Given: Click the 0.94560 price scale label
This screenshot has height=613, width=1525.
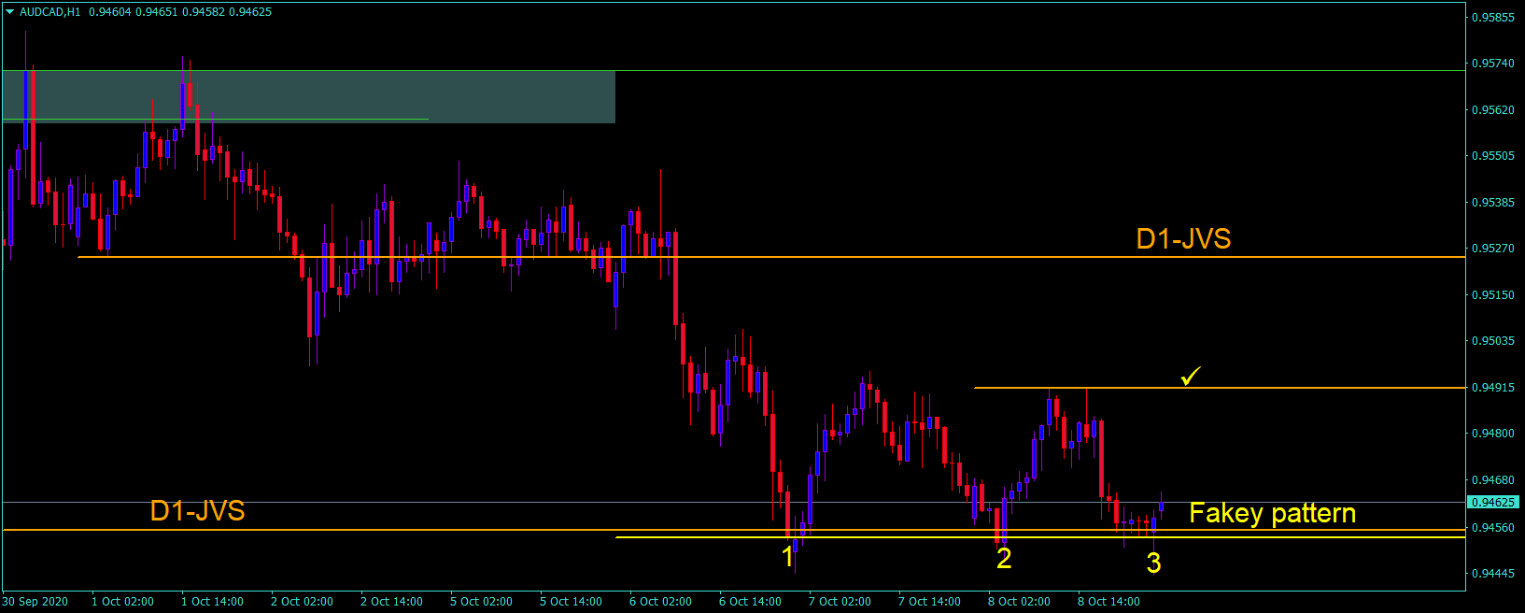Looking at the screenshot, I should [1493, 528].
